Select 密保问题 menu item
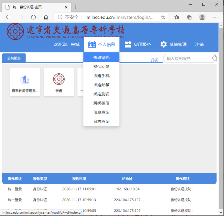224x216 pixels. 101,67
